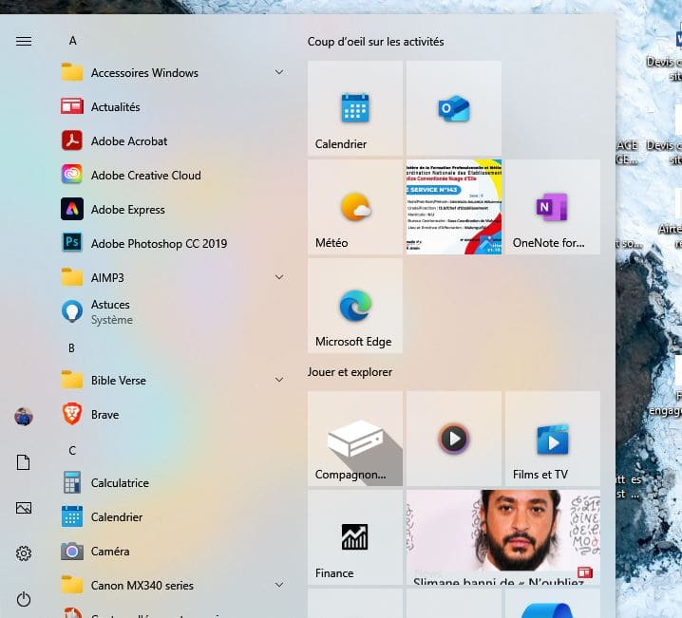Open the Météo weather tile
Viewport: 682px width, 618px height.
click(355, 207)
